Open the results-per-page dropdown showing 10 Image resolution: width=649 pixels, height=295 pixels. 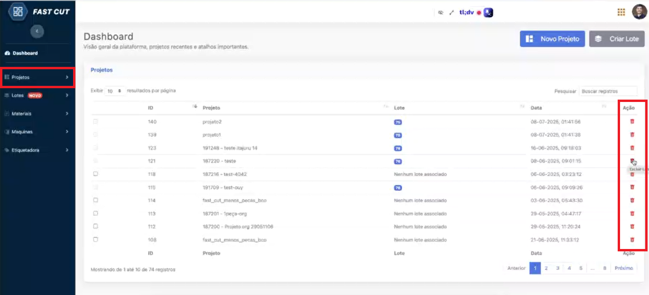(114, 91)
